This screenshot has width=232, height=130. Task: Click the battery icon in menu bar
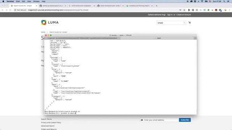click(206, 1)
